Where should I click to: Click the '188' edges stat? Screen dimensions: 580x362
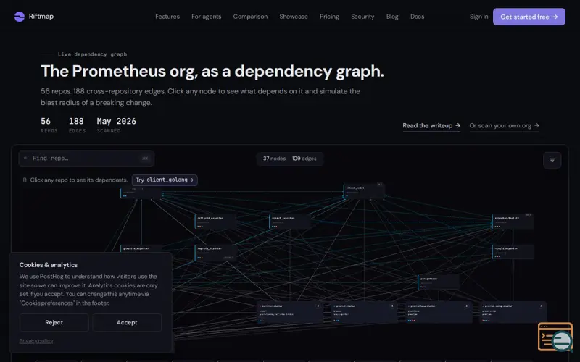(76, 122)
